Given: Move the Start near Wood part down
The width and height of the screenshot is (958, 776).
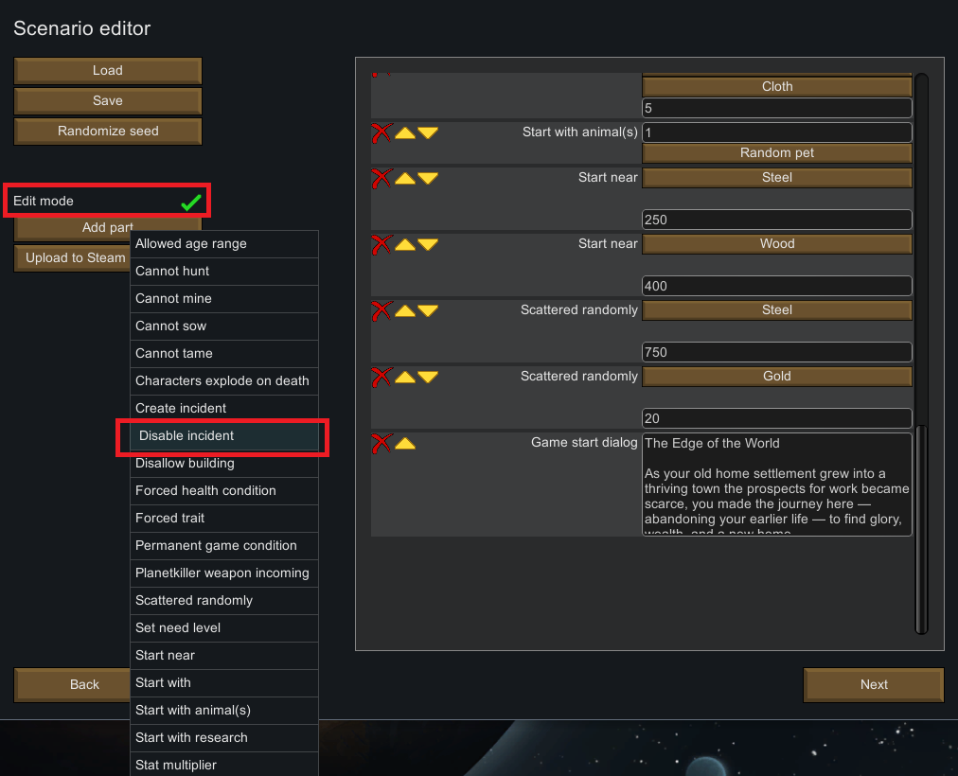Looking at the screenshot, I should (428, 244).
